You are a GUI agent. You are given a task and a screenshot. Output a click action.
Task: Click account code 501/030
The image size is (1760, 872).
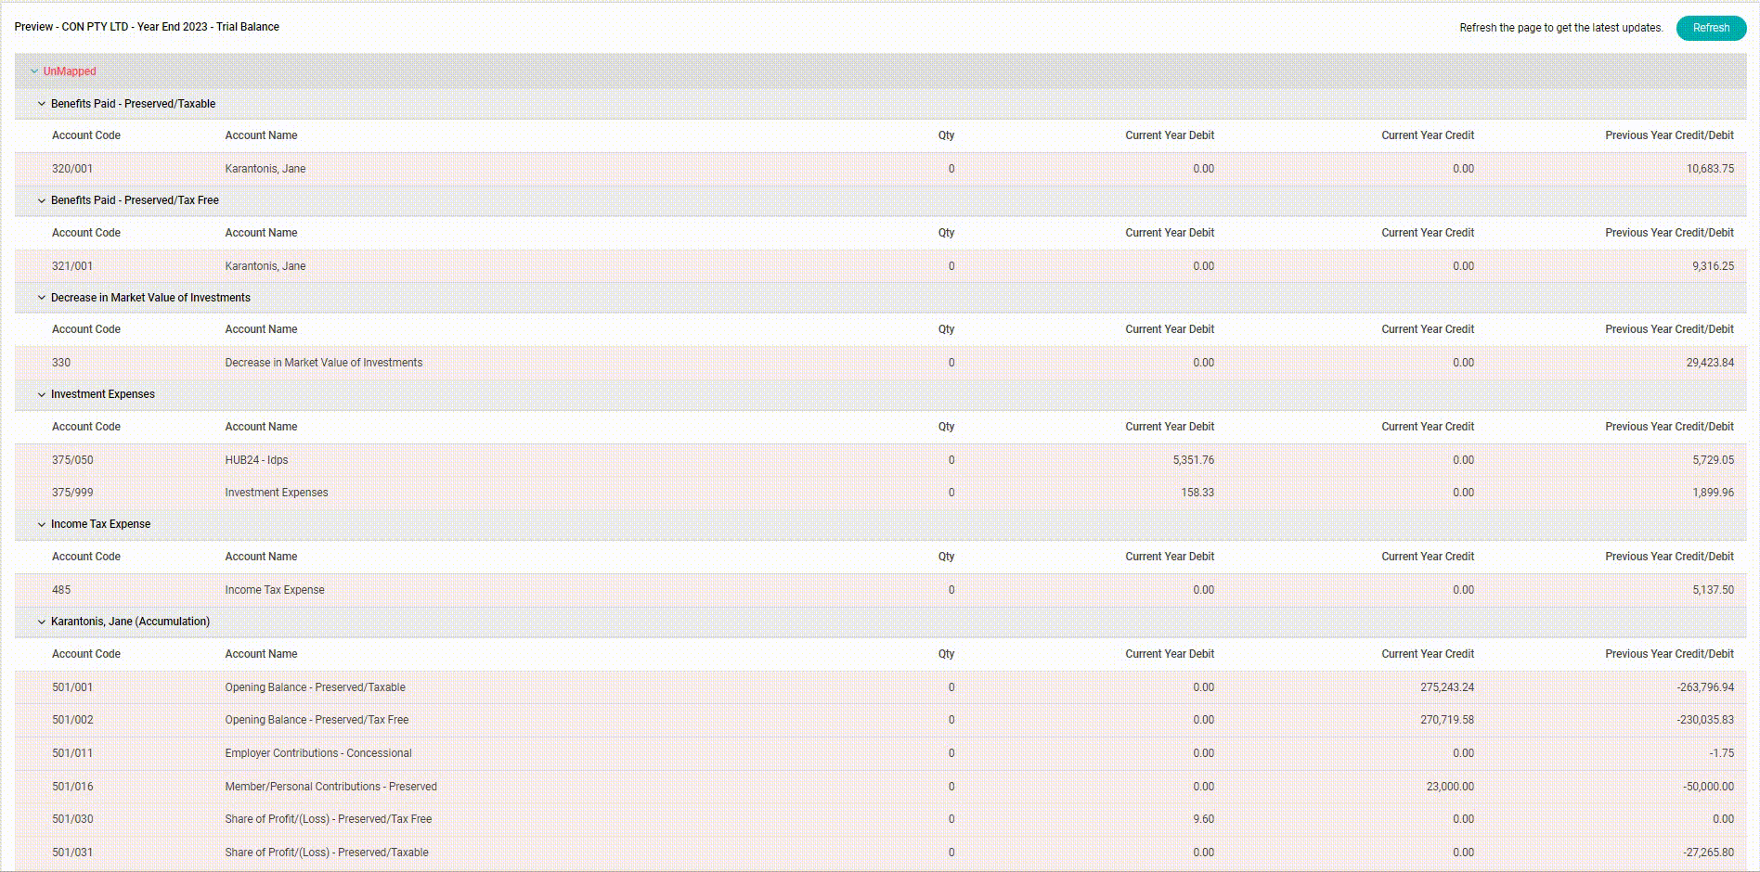click(x=72, y=819)
